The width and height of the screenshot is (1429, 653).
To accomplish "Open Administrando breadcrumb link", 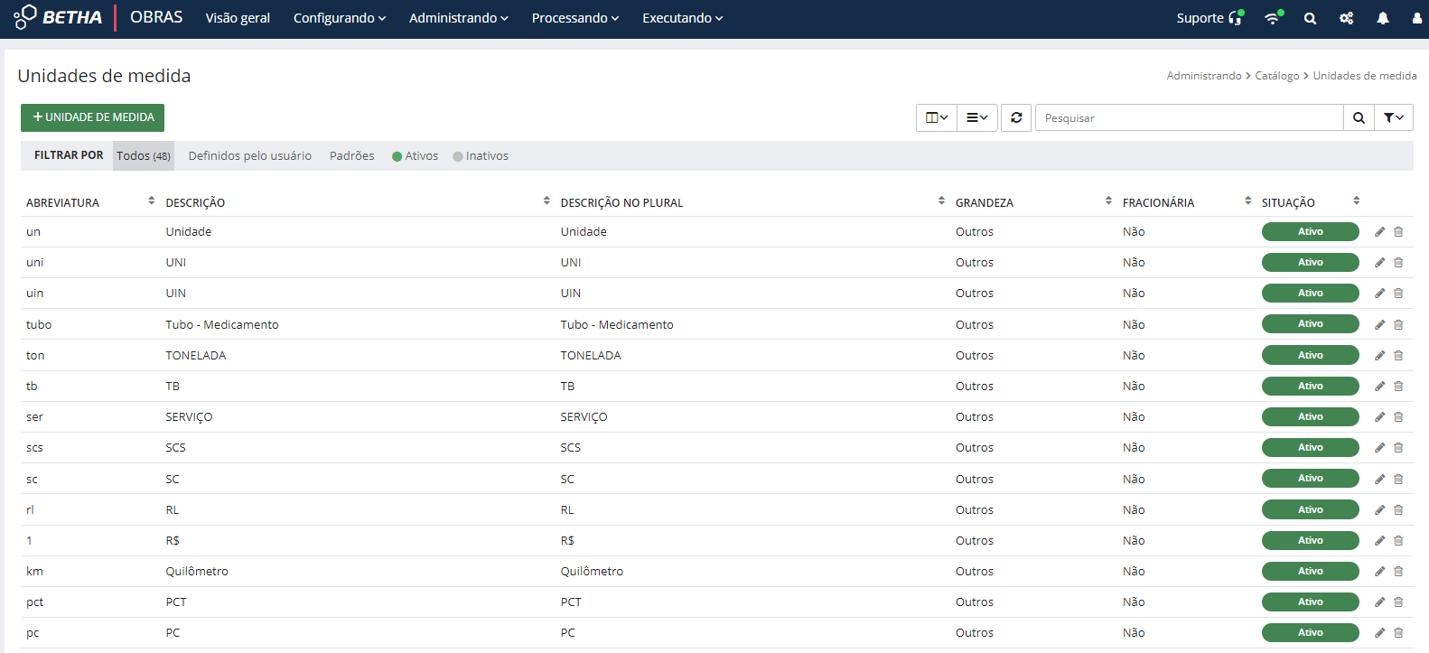I will pyautogui.click(x=1204, y=76).
